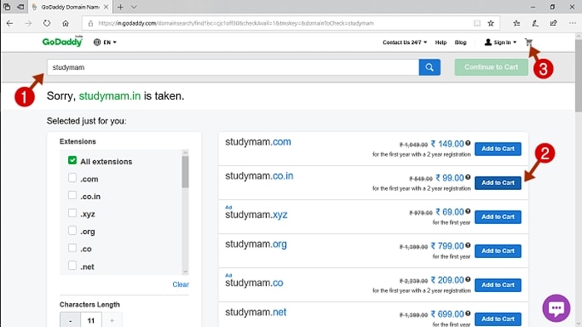Click info icon beside ₹149.00 price

pos(467,143)
